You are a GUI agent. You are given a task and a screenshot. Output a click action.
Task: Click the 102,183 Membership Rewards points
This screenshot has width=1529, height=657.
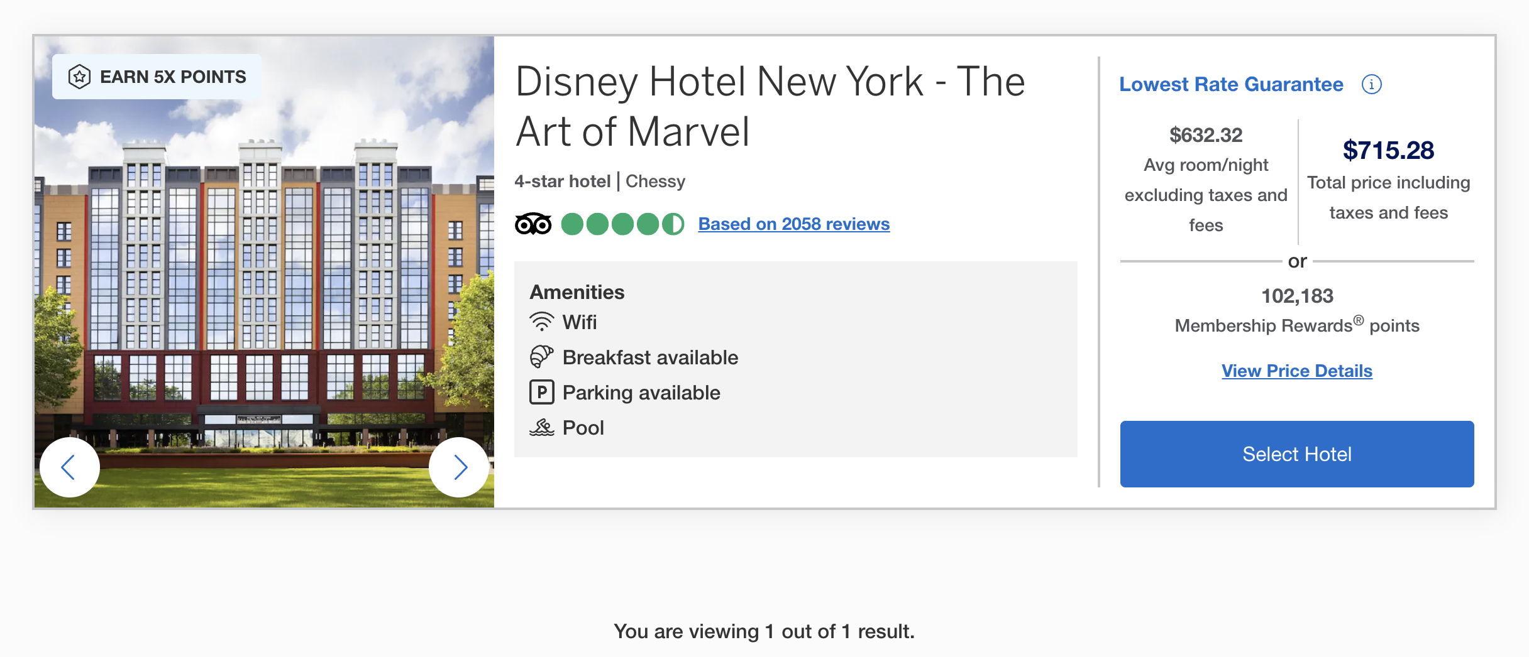1297,296
